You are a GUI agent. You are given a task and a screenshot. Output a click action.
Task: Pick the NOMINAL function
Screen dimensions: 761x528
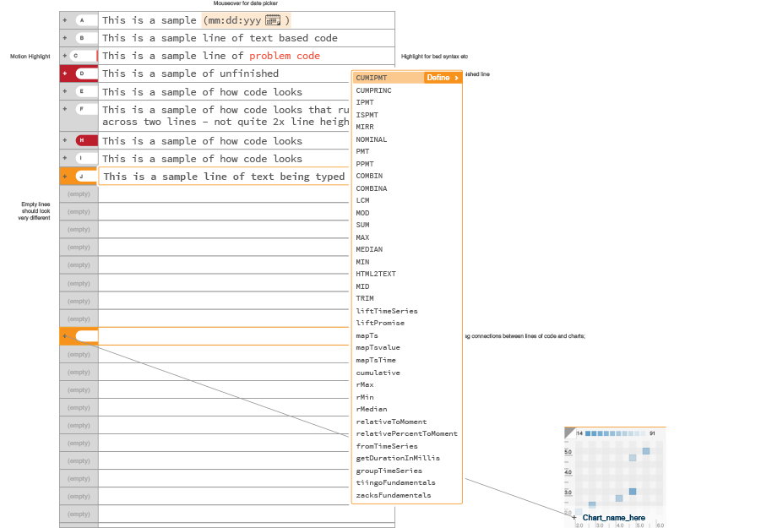click(x=372, y=139)
